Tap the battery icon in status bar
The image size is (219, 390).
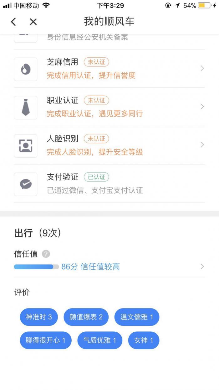(205, 5)
